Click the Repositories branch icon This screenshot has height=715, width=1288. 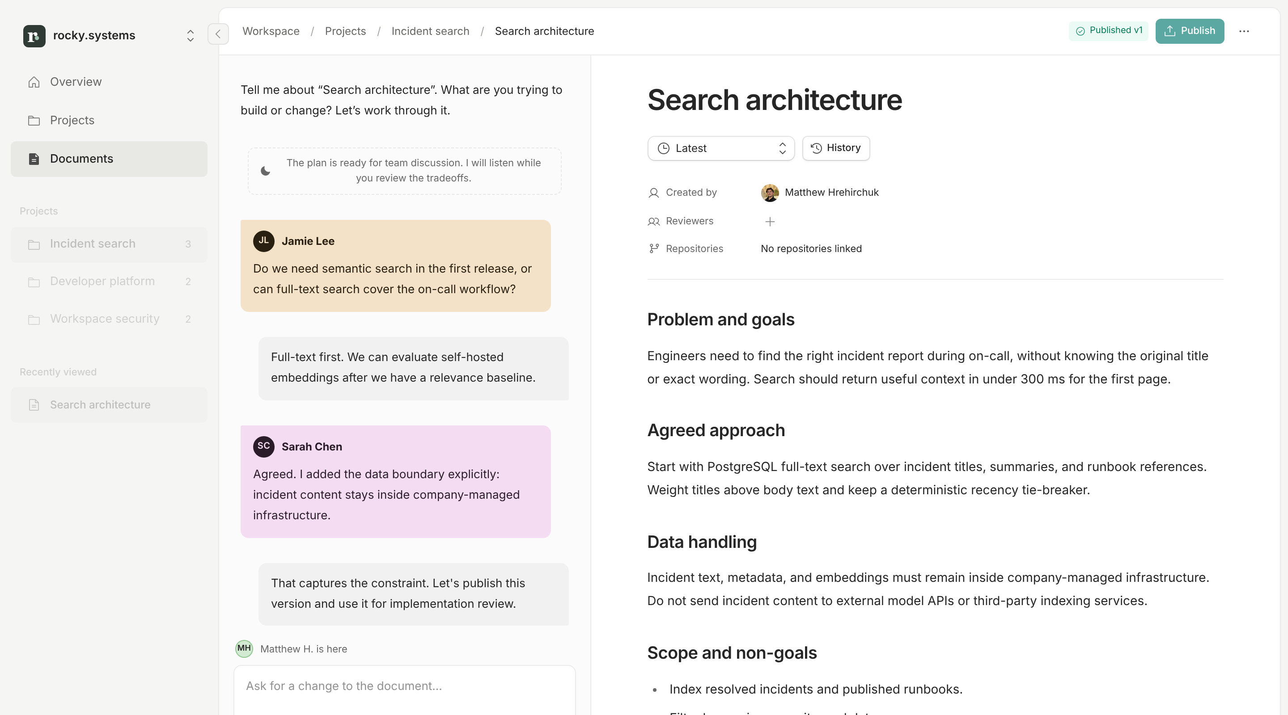click(653, 249)
